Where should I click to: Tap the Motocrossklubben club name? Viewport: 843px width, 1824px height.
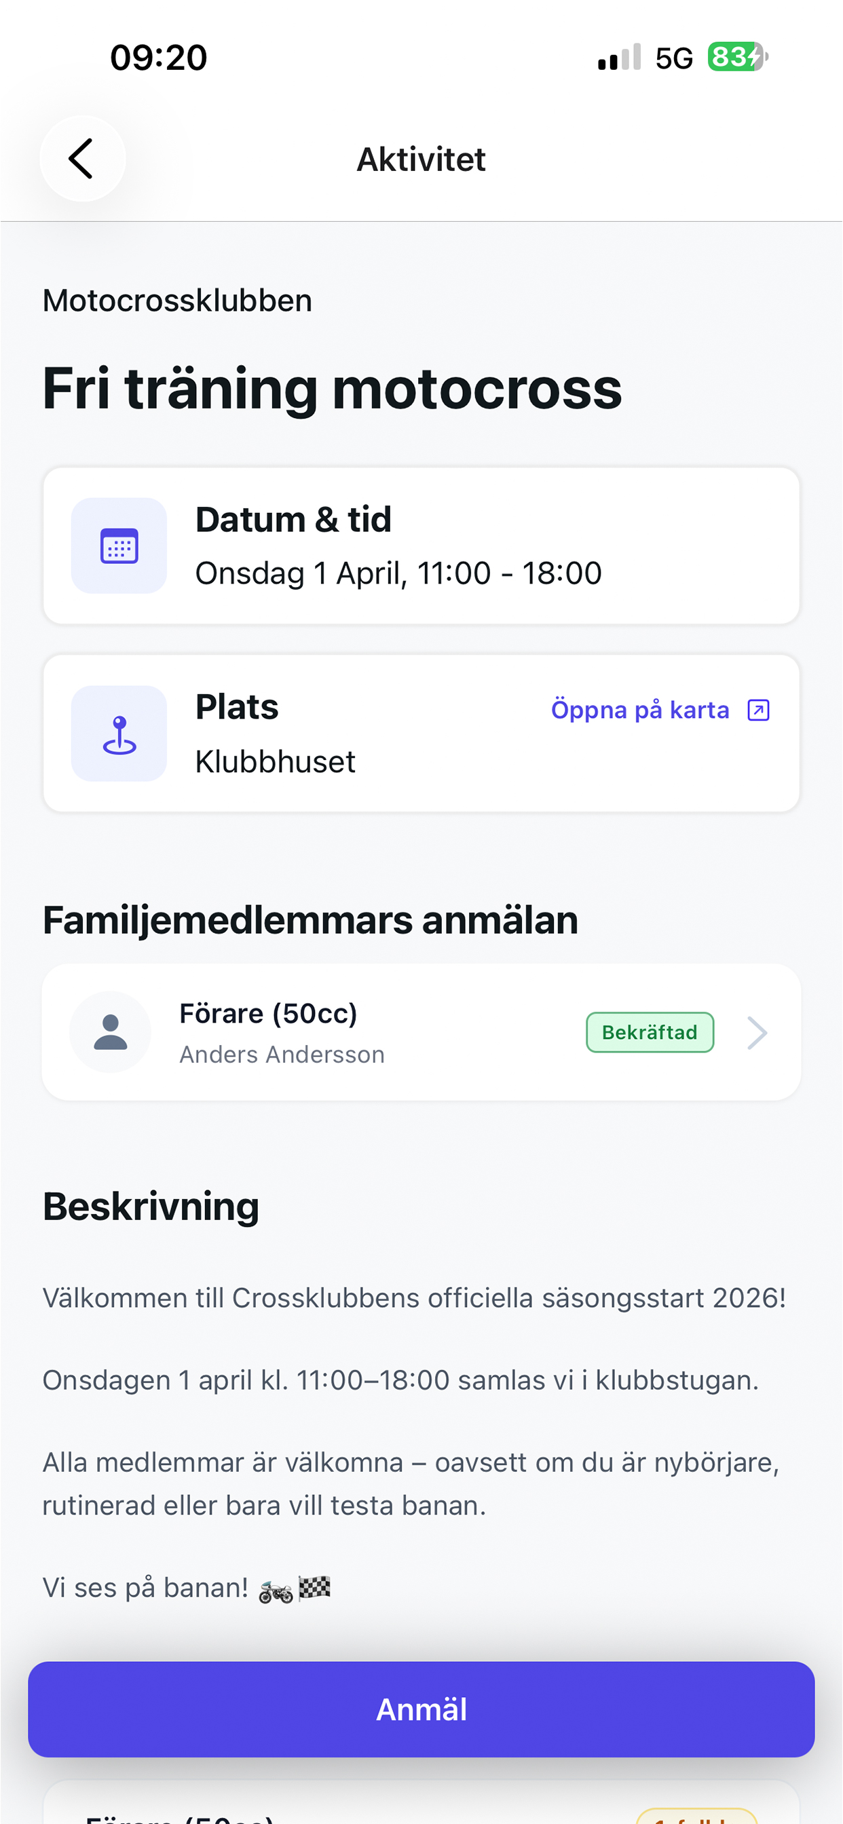pyautogui.click(x=177, y=301)
